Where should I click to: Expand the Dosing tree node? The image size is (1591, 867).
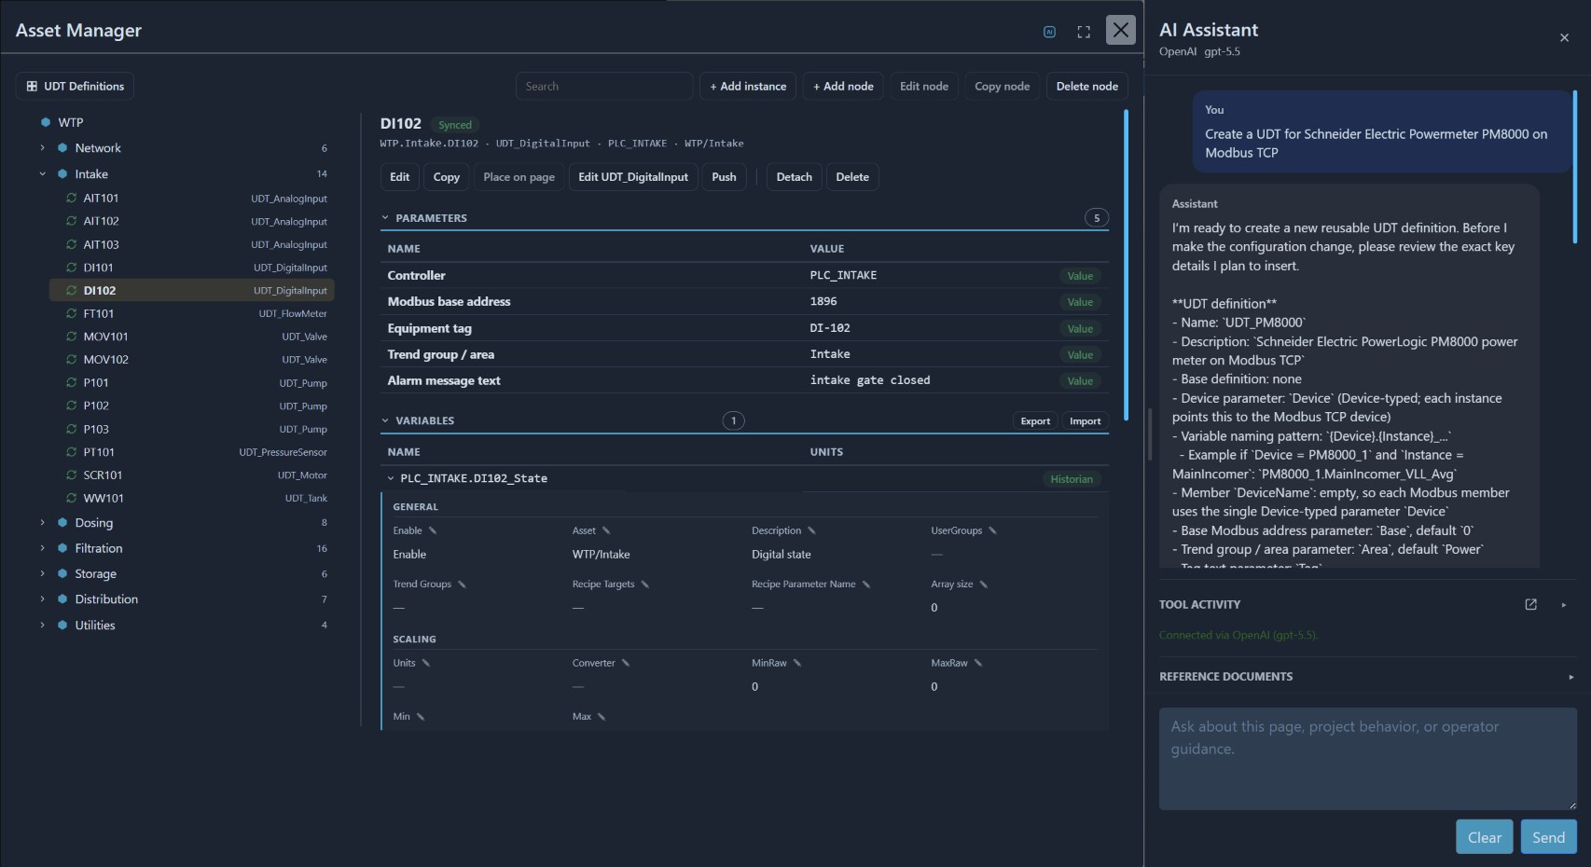coord(43,523)
